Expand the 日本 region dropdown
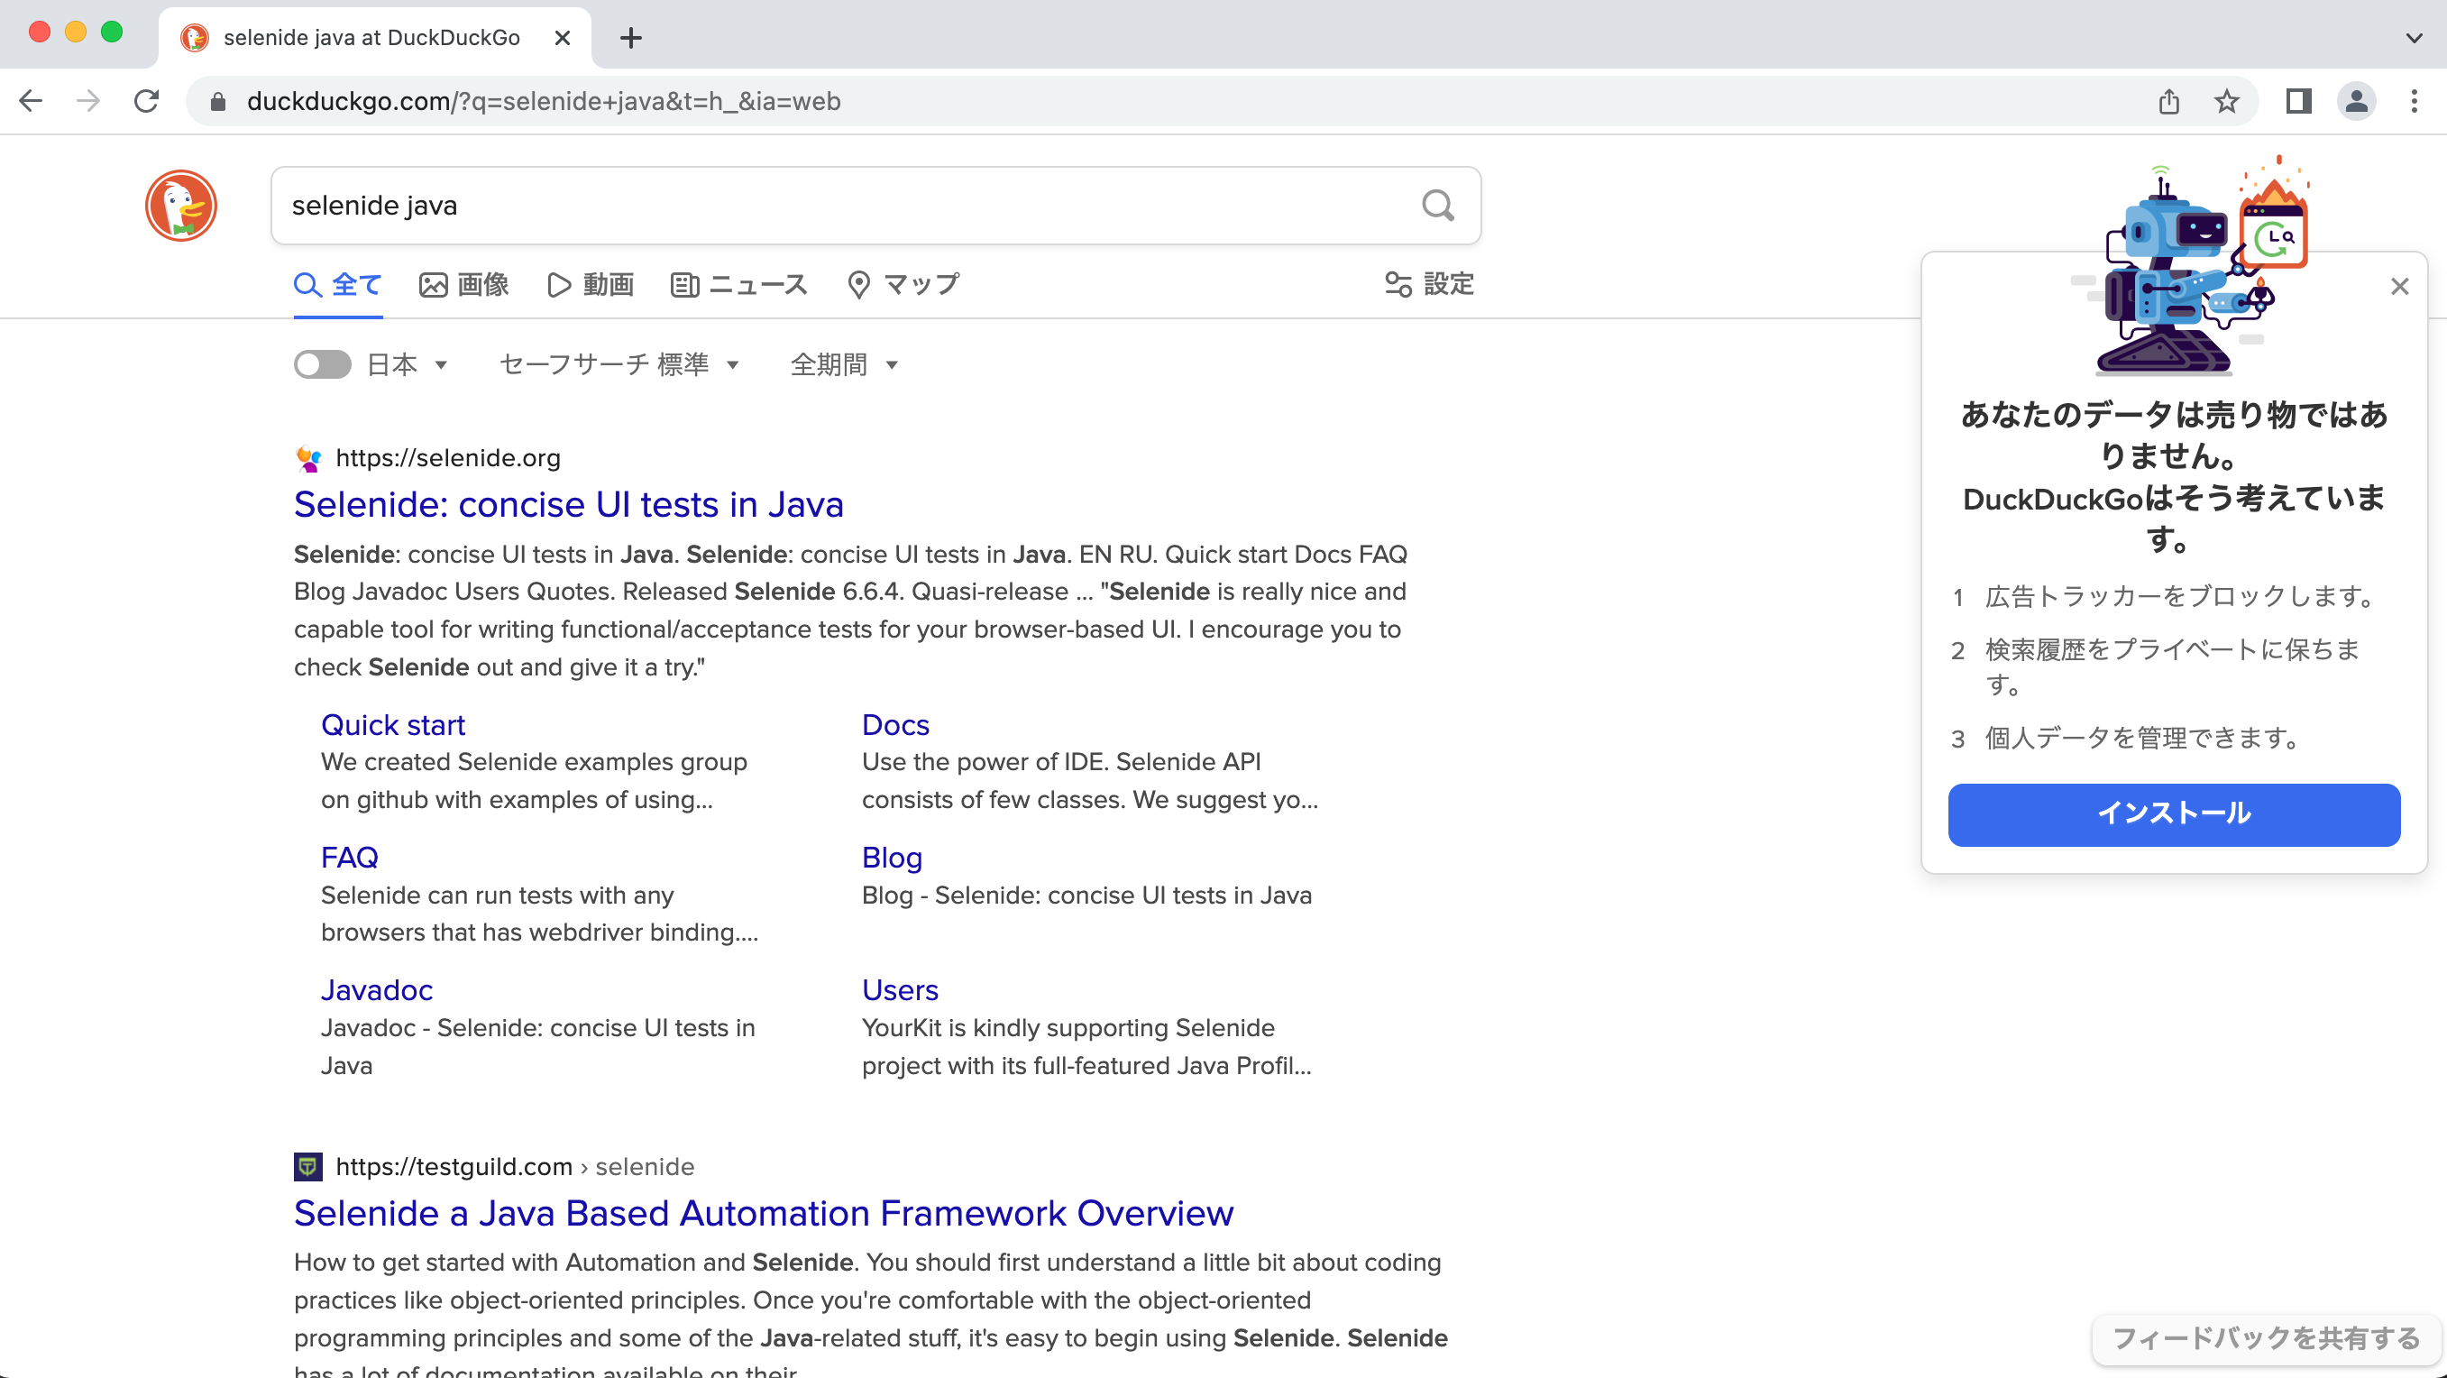Viewport: 2447px width, 1378px height. tap(407, 365)
